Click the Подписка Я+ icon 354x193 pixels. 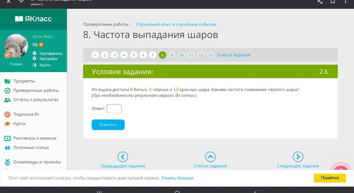7,114
